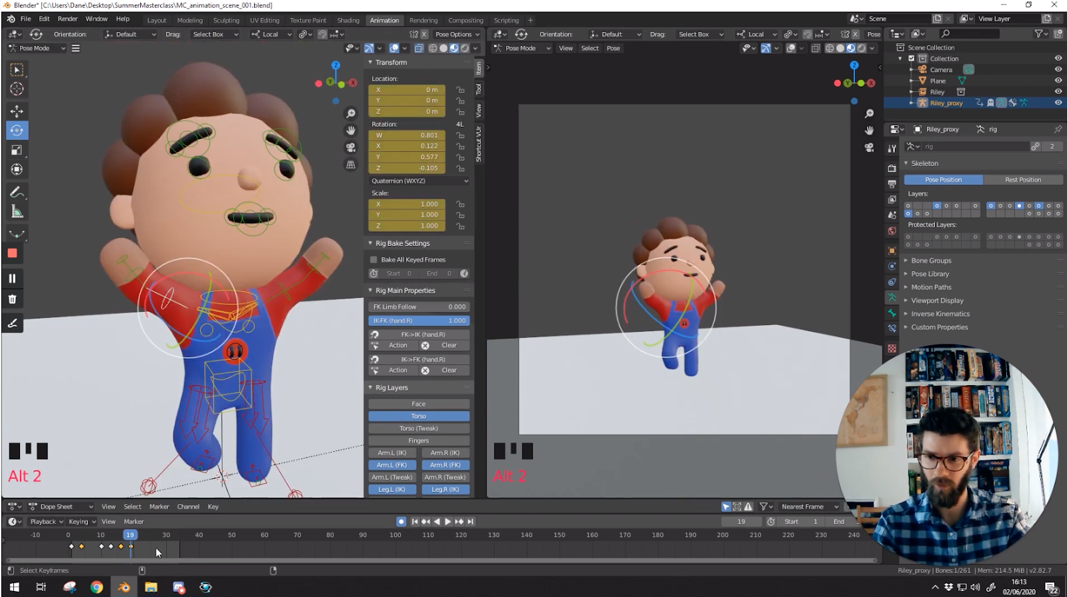Enable the Bake All Keyed Frames checkbox

[x=373, y=260]
